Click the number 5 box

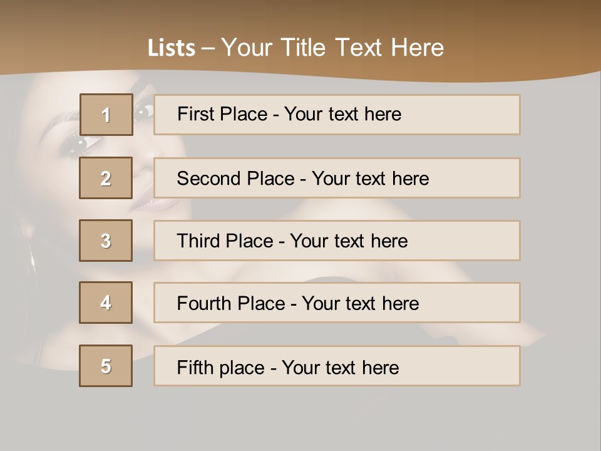(x=106, y=366)
